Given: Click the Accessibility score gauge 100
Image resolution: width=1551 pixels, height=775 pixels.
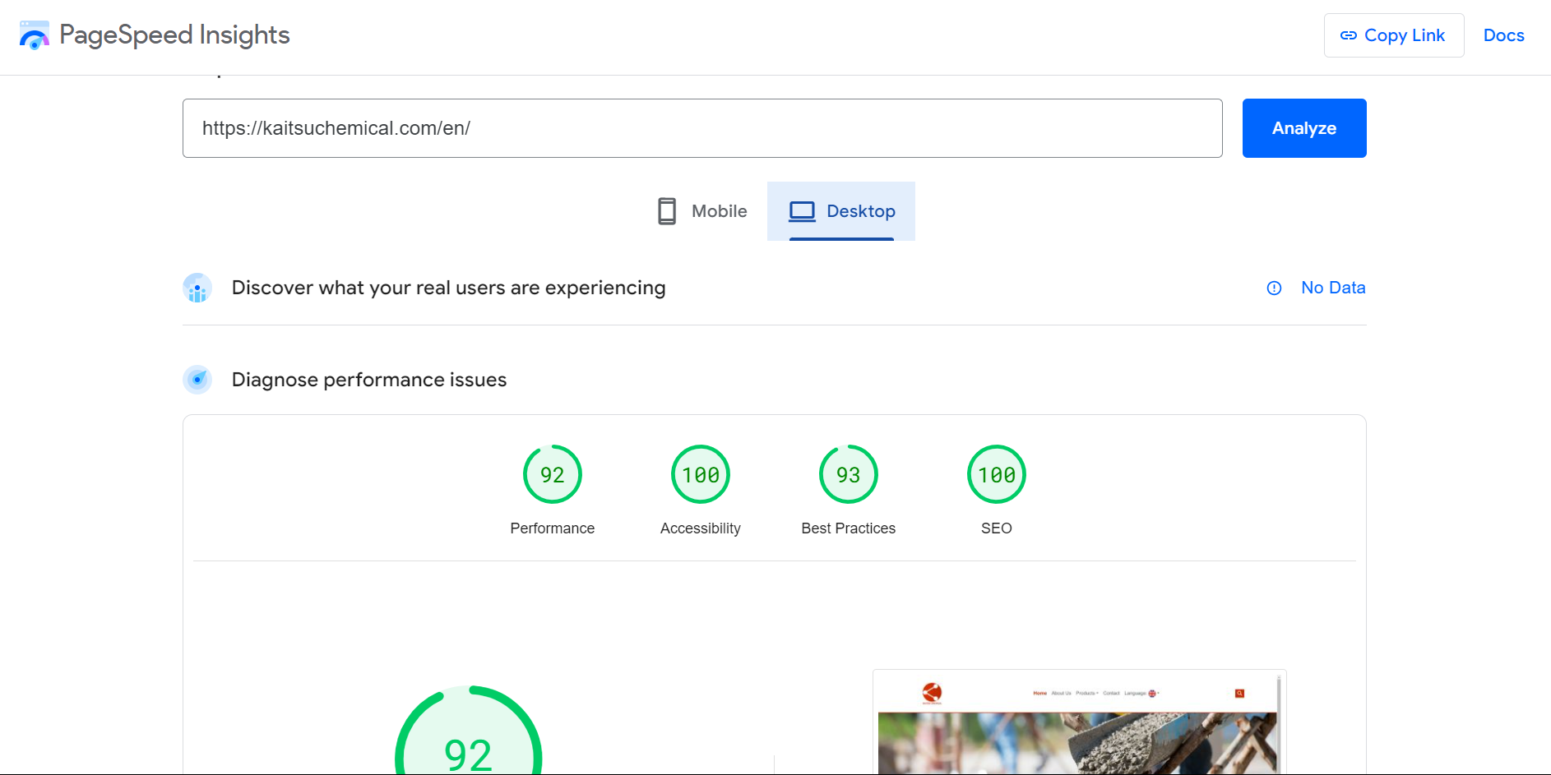Looking at the screenshot, I should click(701, 474).
